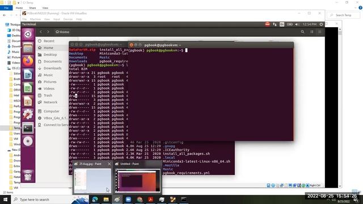Open Pictures in Files sidebar
Image resolution: width=363 pixels, height=204 pixels.
point(50,82)
